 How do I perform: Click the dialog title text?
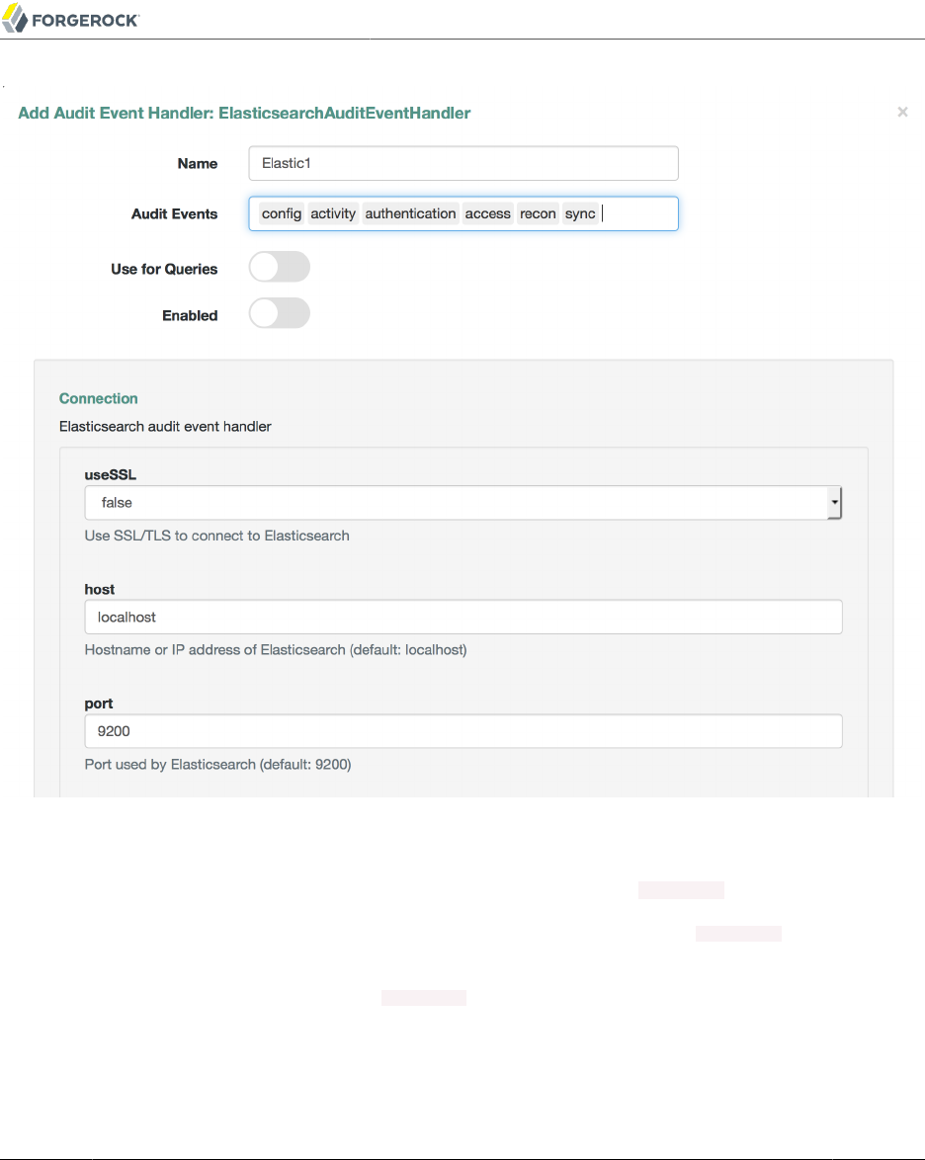click(x=244, y=113)
